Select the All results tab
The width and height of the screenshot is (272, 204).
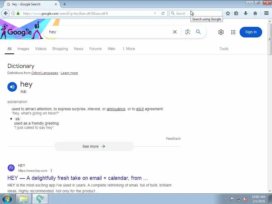(9, 49)
